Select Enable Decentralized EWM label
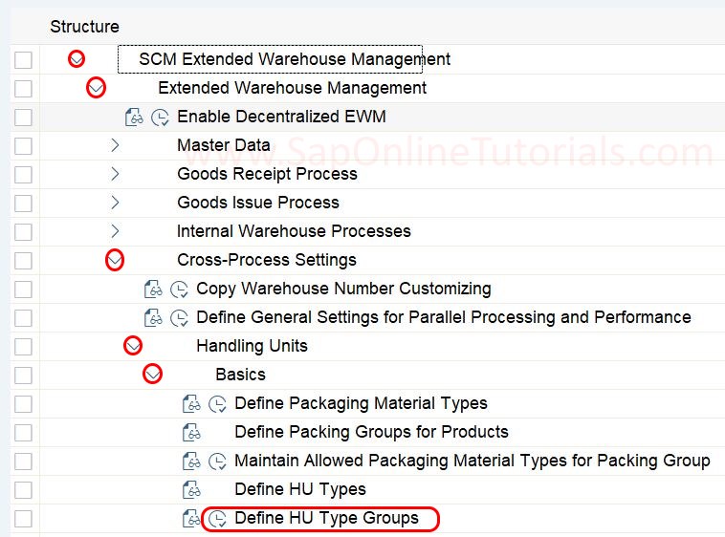 (x=281, y=117)
